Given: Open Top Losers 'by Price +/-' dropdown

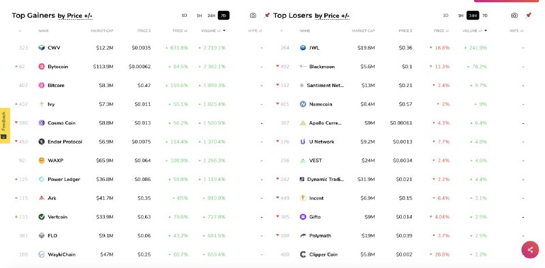Looking at the screenshot, I should (332, 16).
